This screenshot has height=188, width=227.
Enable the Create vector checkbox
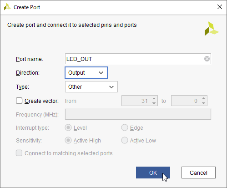[19, 101]
